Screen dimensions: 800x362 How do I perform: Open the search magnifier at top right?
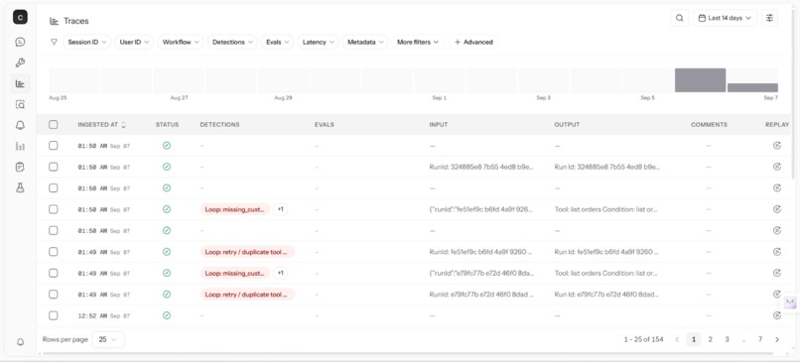point(679,18)
